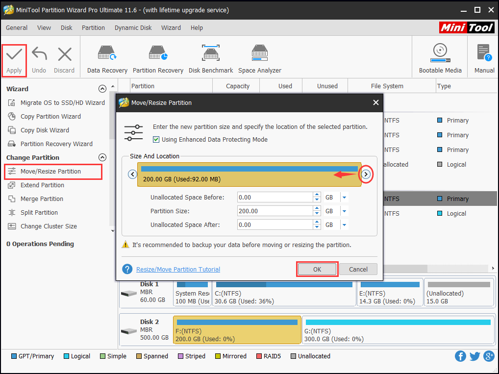Open Twitter share icon

click(x=474, y=356)
